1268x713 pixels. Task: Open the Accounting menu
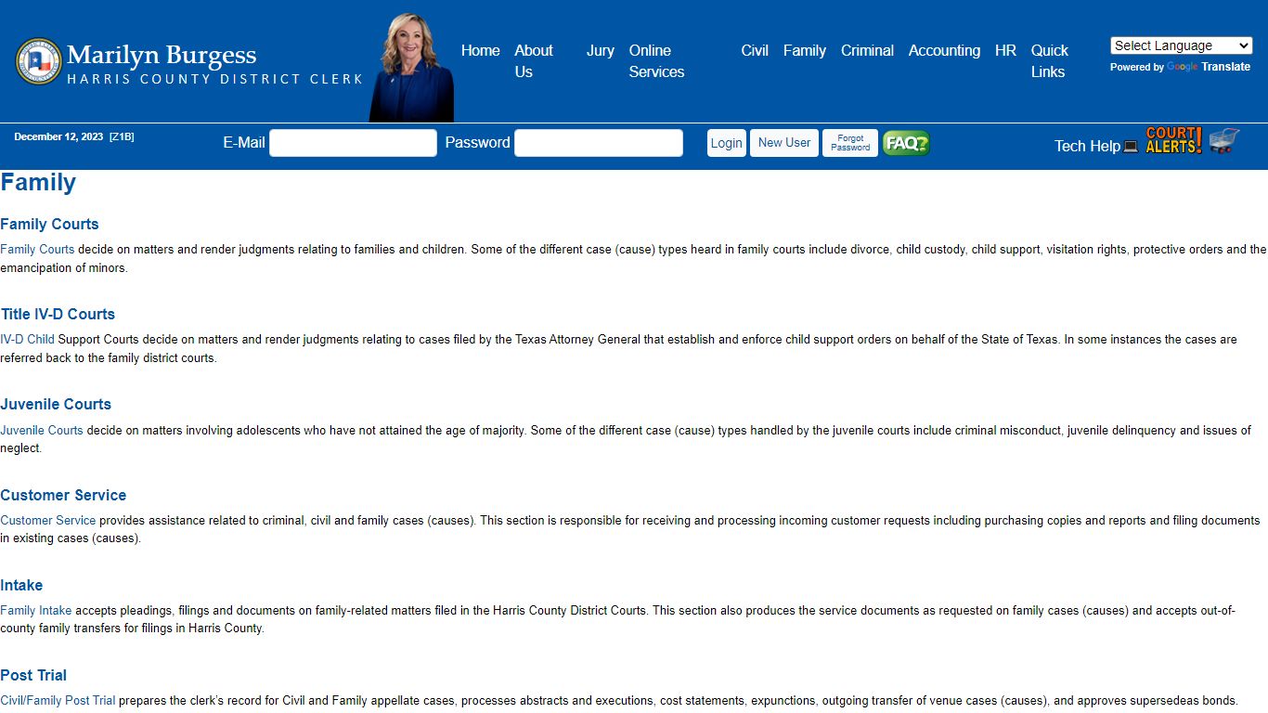point(944,51)
